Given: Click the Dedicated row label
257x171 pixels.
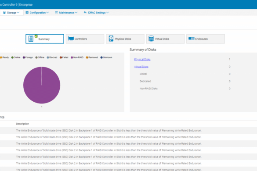Looking at the screenshot, I should pyautogui.click(x=145, y=81).
